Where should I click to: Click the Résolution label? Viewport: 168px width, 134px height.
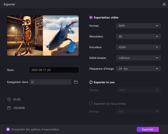96,36
